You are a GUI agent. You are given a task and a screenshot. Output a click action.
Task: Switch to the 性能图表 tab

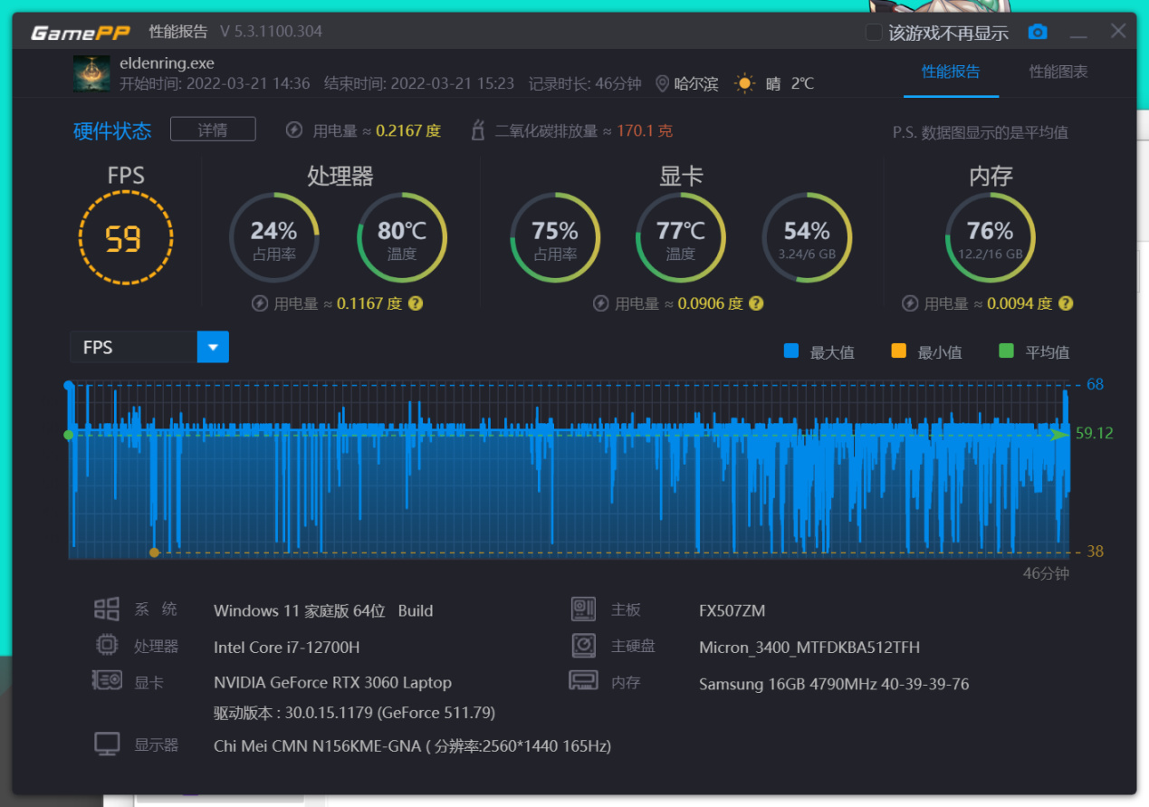coord(1058,72)
